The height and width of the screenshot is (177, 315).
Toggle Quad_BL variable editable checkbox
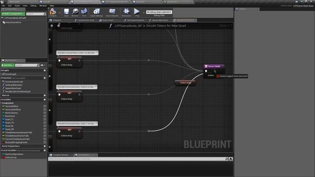click(45, 126)
